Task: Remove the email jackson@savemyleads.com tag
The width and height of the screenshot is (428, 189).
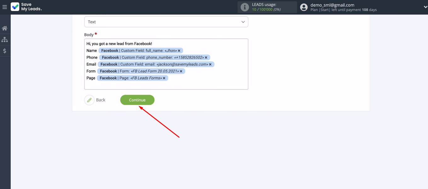Action: click(210, 64)
